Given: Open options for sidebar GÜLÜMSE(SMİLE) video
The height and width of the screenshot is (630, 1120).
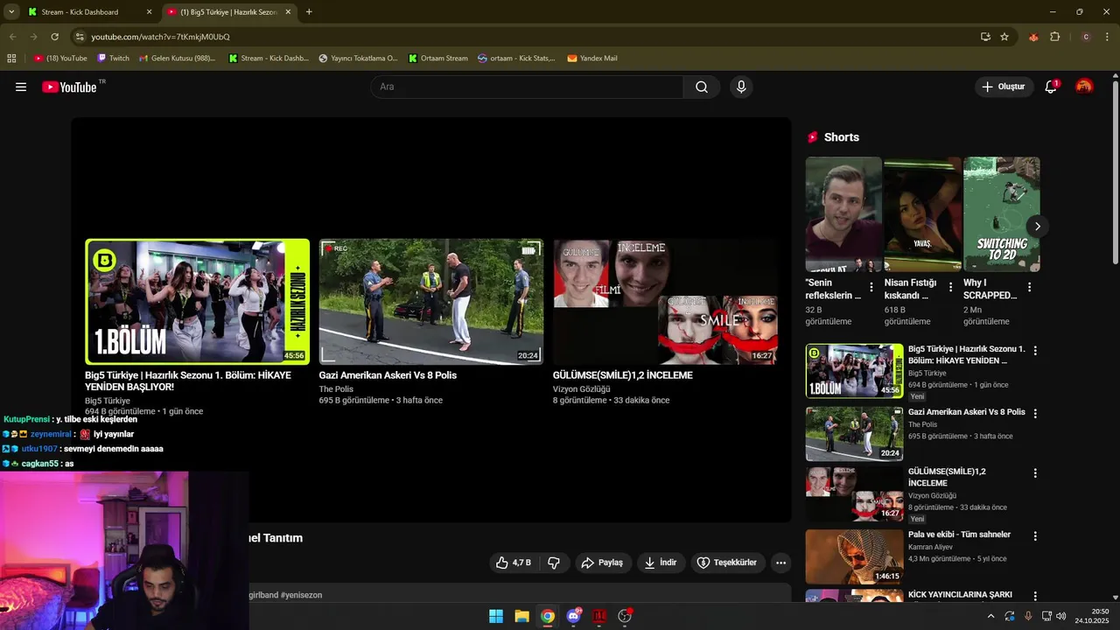Looking at the screenshot, I should point(1035,472).
